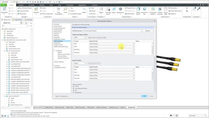Click the Mirror Component command

pyautogui.click(x=46, y=14)
